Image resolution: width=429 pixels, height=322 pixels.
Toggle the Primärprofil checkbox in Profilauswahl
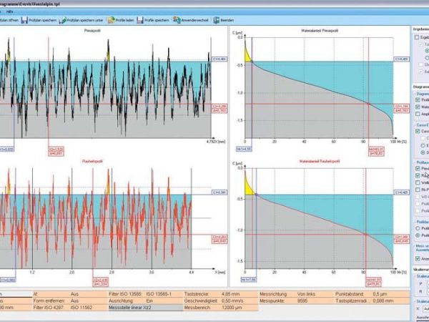pos(418,168)
